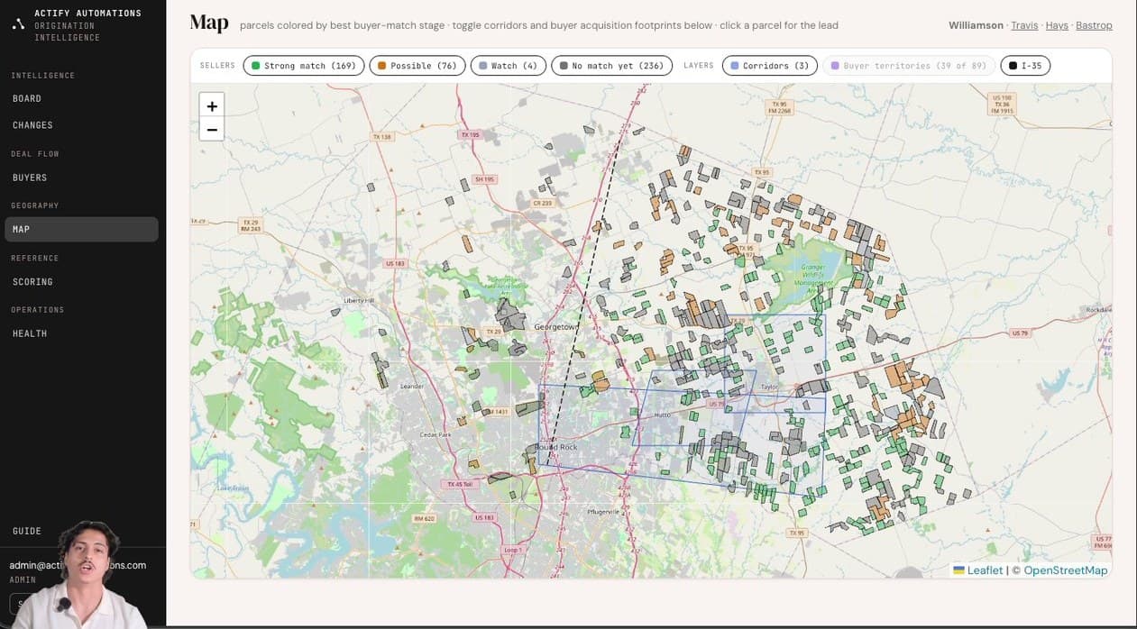1137x629 pixels.
Task: Click the Liberty Hill label on the map
Action: (358, 301)
